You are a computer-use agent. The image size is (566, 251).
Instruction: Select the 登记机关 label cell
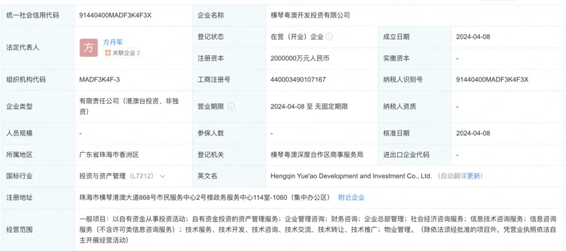(229, 155)
